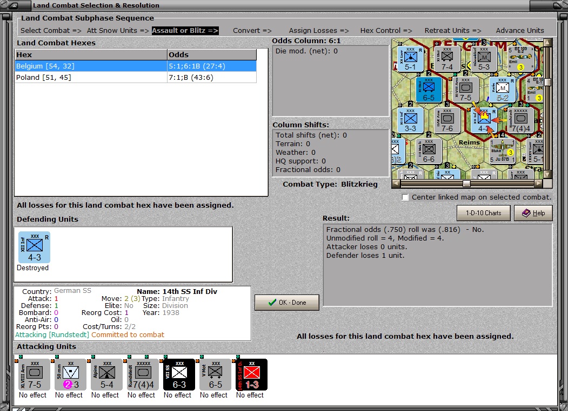Go to Advance Units subphase
568x411 pixels.
(520, 31)
